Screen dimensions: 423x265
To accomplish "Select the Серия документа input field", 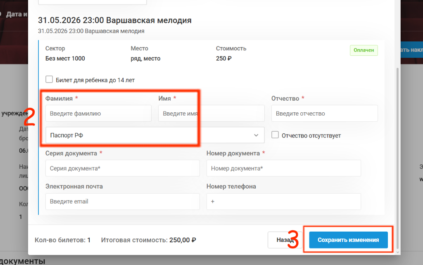I will [x=122, y=168].
